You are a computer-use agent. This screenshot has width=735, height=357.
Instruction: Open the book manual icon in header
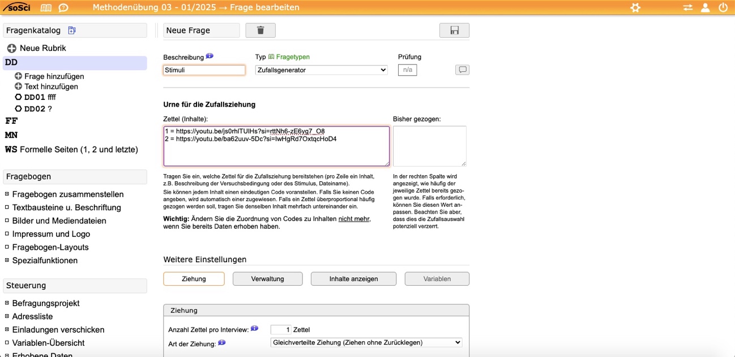point(46,8)
